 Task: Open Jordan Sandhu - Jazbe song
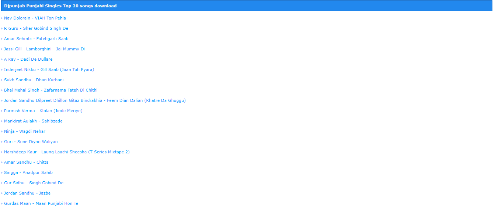[27, 193]
